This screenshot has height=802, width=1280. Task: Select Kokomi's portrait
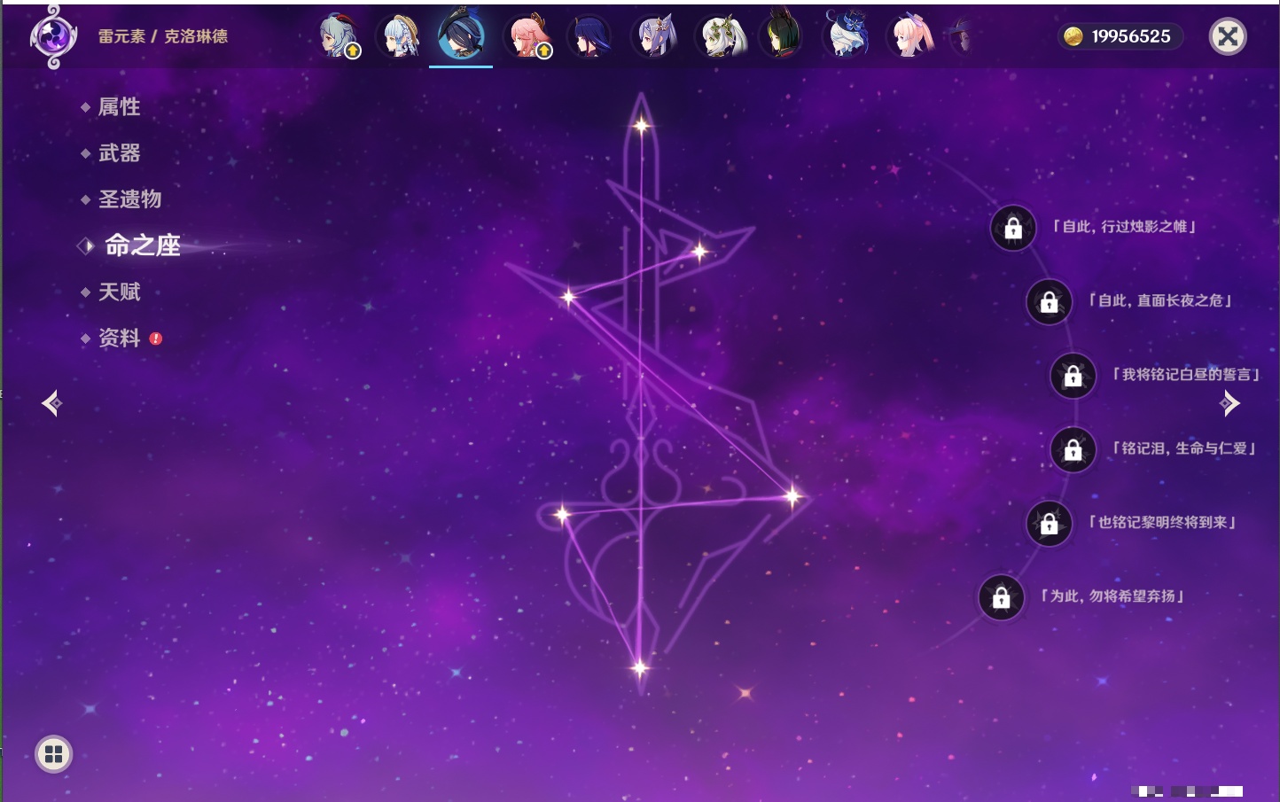(x=911, y=36)
